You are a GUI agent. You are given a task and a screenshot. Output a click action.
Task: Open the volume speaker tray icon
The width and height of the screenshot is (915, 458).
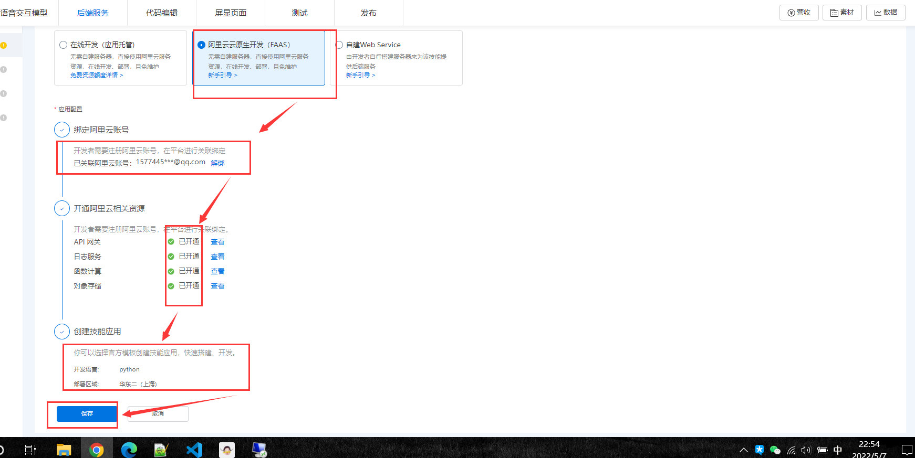click(x=806, y=450)
